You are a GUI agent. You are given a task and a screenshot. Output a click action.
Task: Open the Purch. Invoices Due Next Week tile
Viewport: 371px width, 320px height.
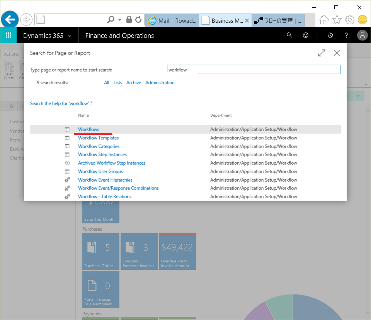(101, 289)
